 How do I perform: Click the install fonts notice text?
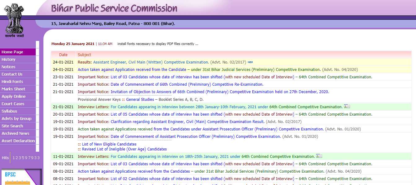point(157,44)
